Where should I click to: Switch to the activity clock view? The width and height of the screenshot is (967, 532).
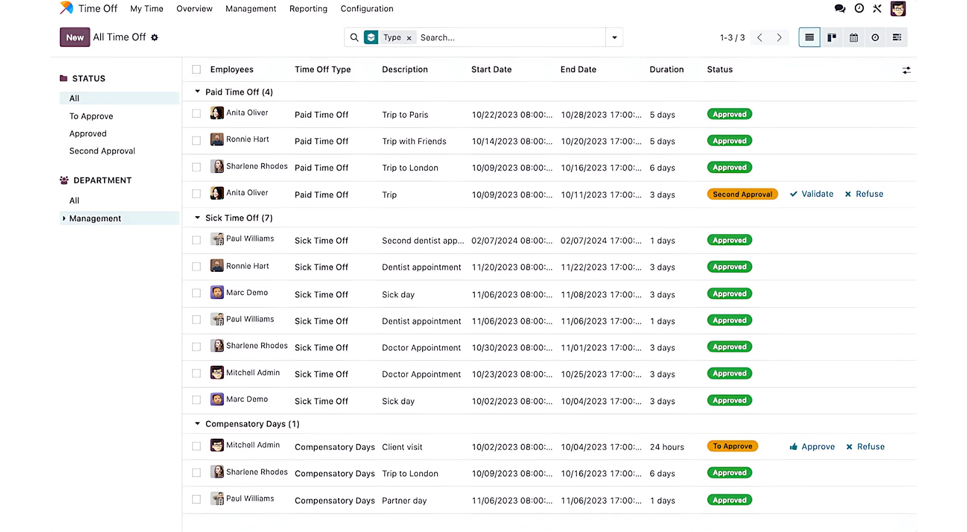pos(875,37)
